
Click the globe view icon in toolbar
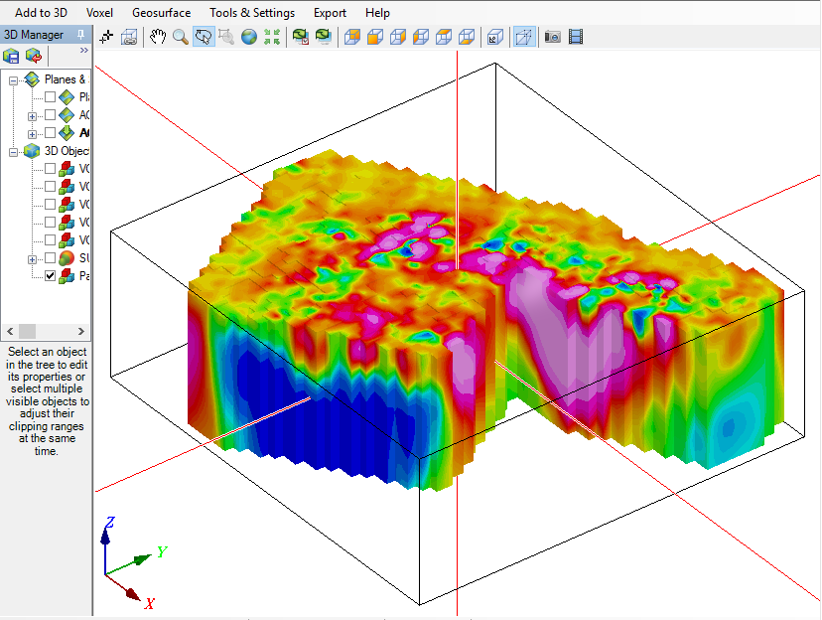pos(248,37)
